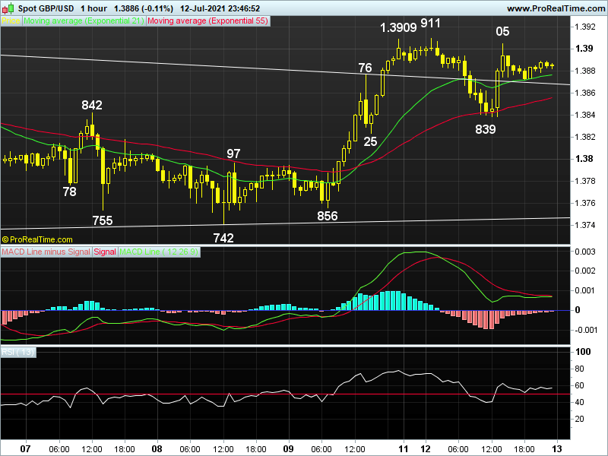Click the 911 peak label on chart
This screenshot has height=456, width=608.
pyautogui.click(x=429, y=24)
